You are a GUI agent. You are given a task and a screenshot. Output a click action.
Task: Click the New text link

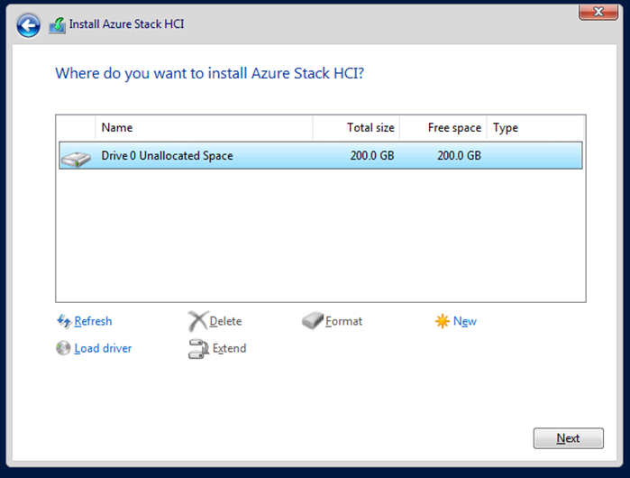[x=465, y=321]
